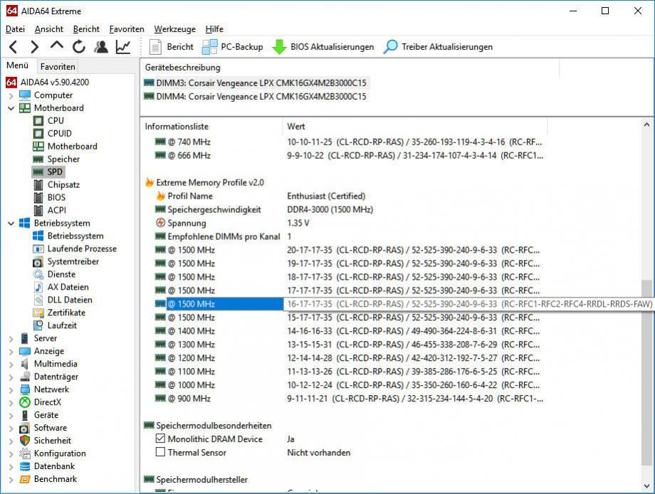Open the Favoriten menu in the menu bar
The image size is (655, 494).
[x=127, y=29]
